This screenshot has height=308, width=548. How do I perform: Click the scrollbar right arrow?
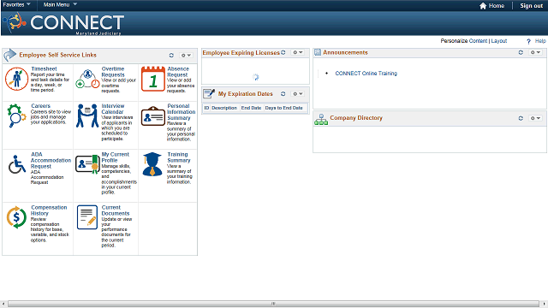544,304
